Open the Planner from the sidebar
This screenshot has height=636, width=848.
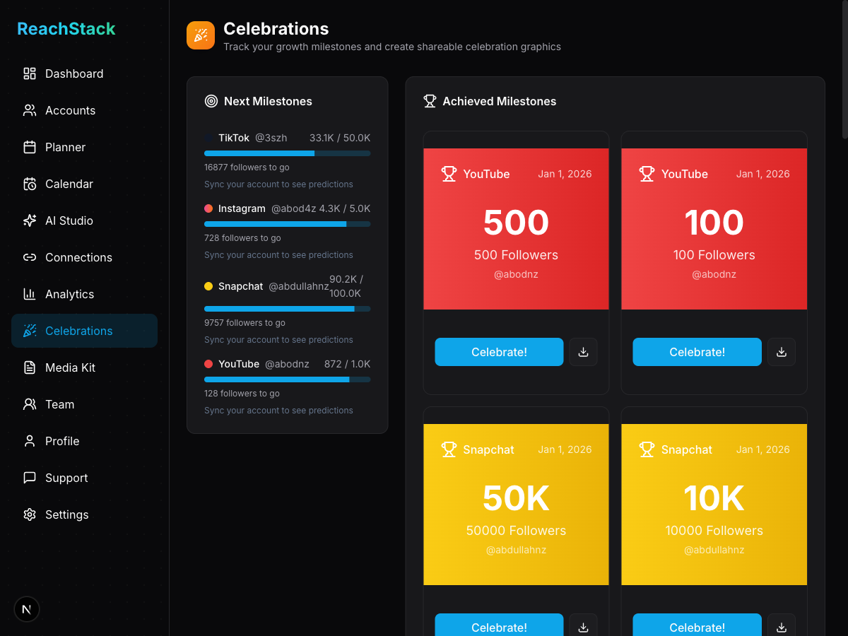[65, 147]
